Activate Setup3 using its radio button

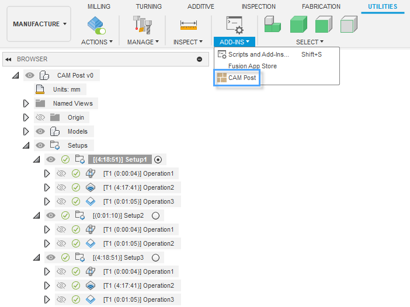coord(155,257)
